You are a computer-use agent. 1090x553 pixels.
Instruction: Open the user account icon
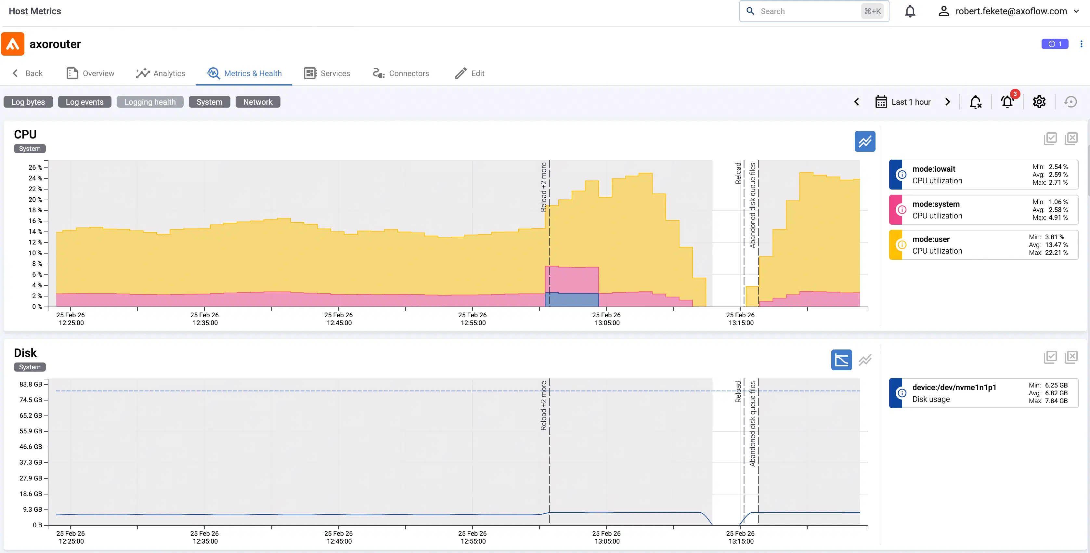[944, 11]
